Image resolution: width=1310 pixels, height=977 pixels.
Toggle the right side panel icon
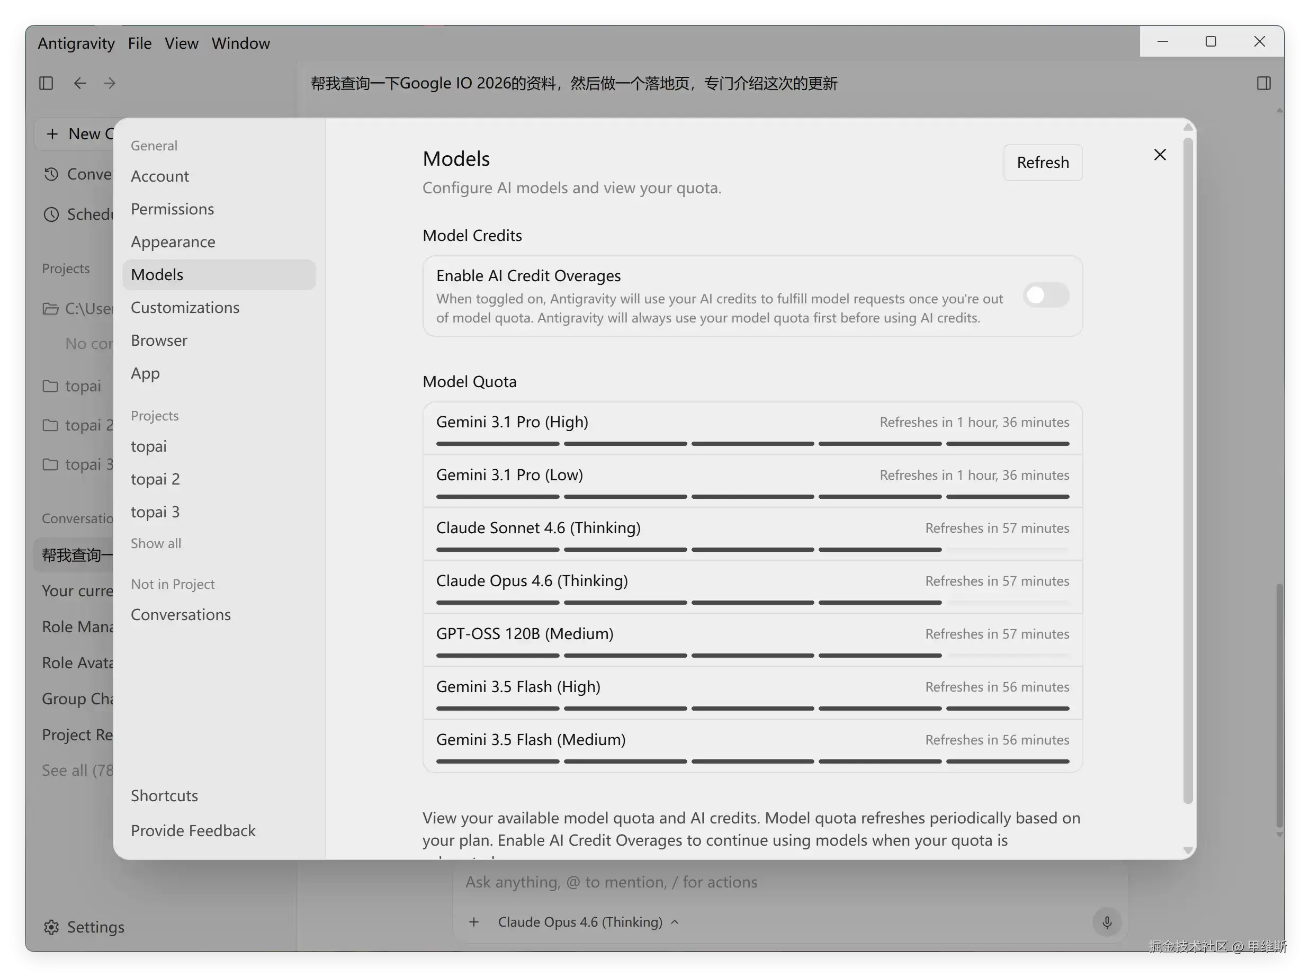click(x=1264, y=83)
